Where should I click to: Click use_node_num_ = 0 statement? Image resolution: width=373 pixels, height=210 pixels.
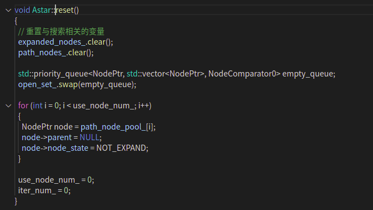56,180
